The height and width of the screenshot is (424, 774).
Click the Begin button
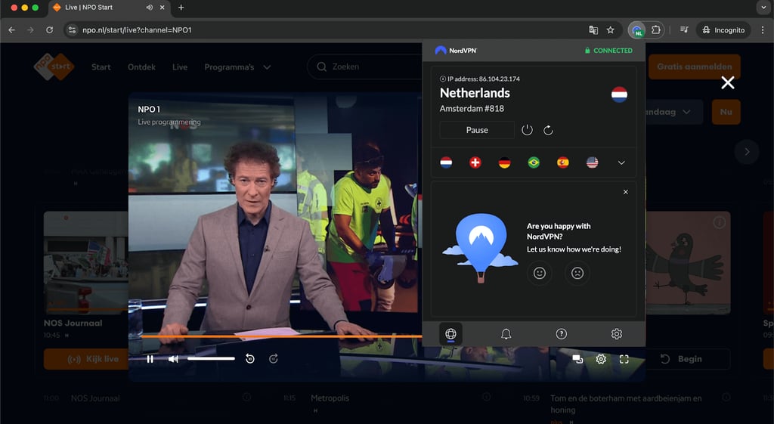tap(688, 359)
